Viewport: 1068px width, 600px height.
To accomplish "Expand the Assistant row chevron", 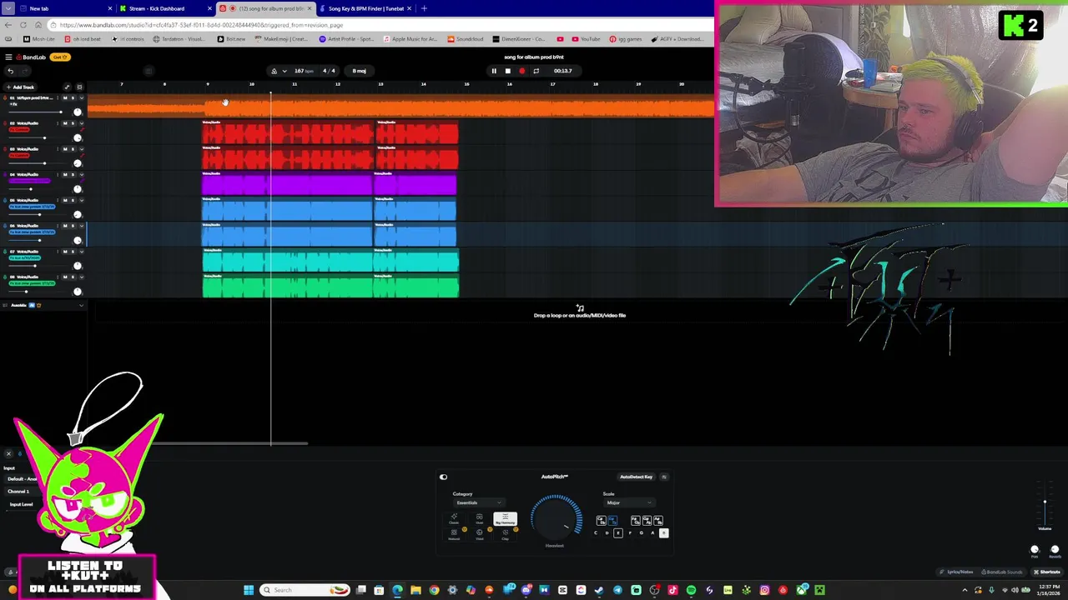I will 81,305.
